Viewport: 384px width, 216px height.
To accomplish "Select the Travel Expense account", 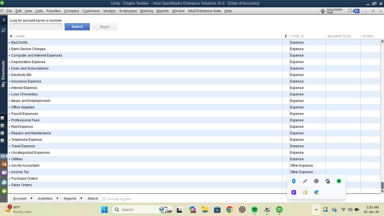I will tap(194, 146).
